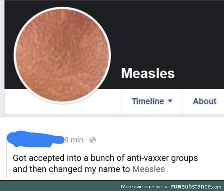Click the globe public privacy icon
This screenshot has height=191, width=224.
92,140
